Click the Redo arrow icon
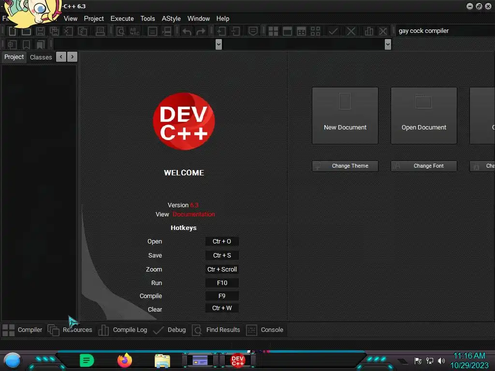This screenshot has width=495, height=371. tap(201, 31)
